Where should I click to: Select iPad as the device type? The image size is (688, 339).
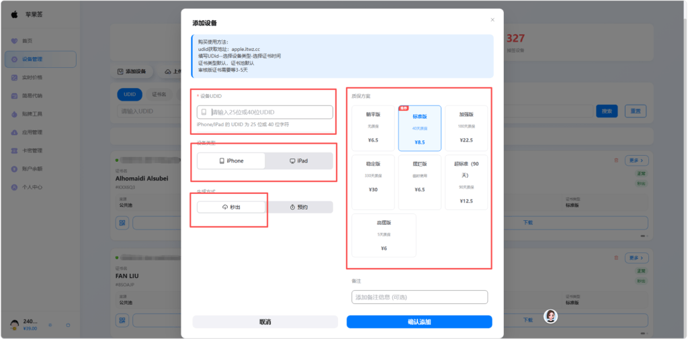299,161
